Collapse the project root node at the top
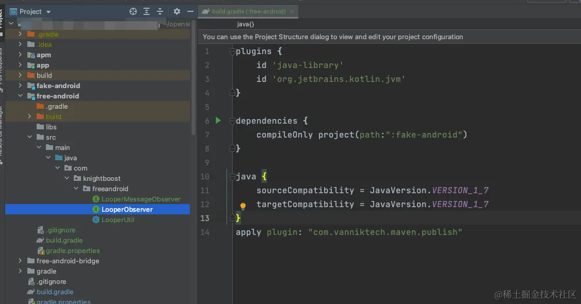This screenshot has height=304, width=581. (11, 23)
